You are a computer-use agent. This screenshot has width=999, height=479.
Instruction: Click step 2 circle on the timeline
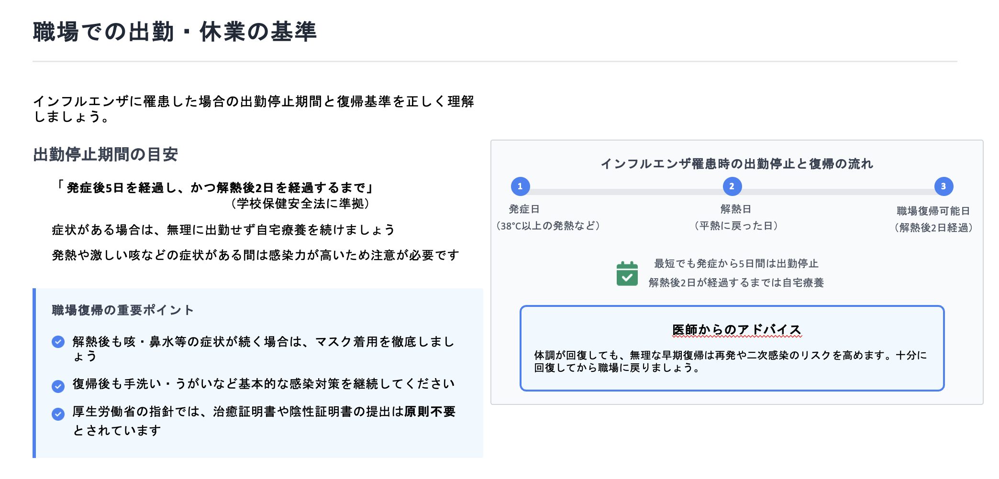pyautogui.click(x=732, y=186)
